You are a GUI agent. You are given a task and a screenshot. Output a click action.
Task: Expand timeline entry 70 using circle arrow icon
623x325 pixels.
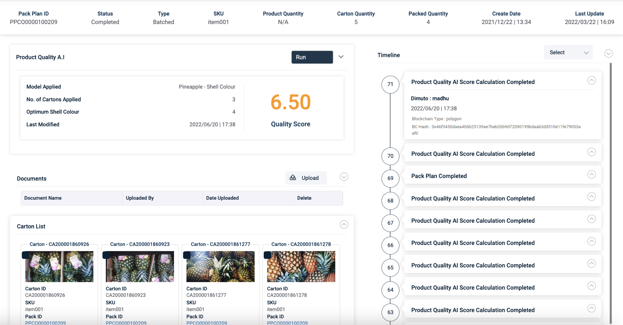[591, 152]
